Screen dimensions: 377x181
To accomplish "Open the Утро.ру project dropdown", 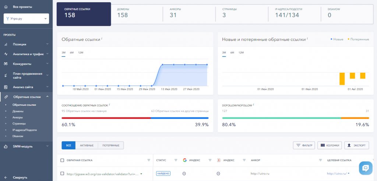I will coord(26,18).
